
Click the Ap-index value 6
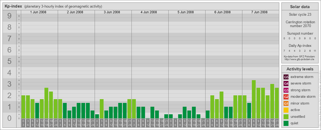point(310,51)
